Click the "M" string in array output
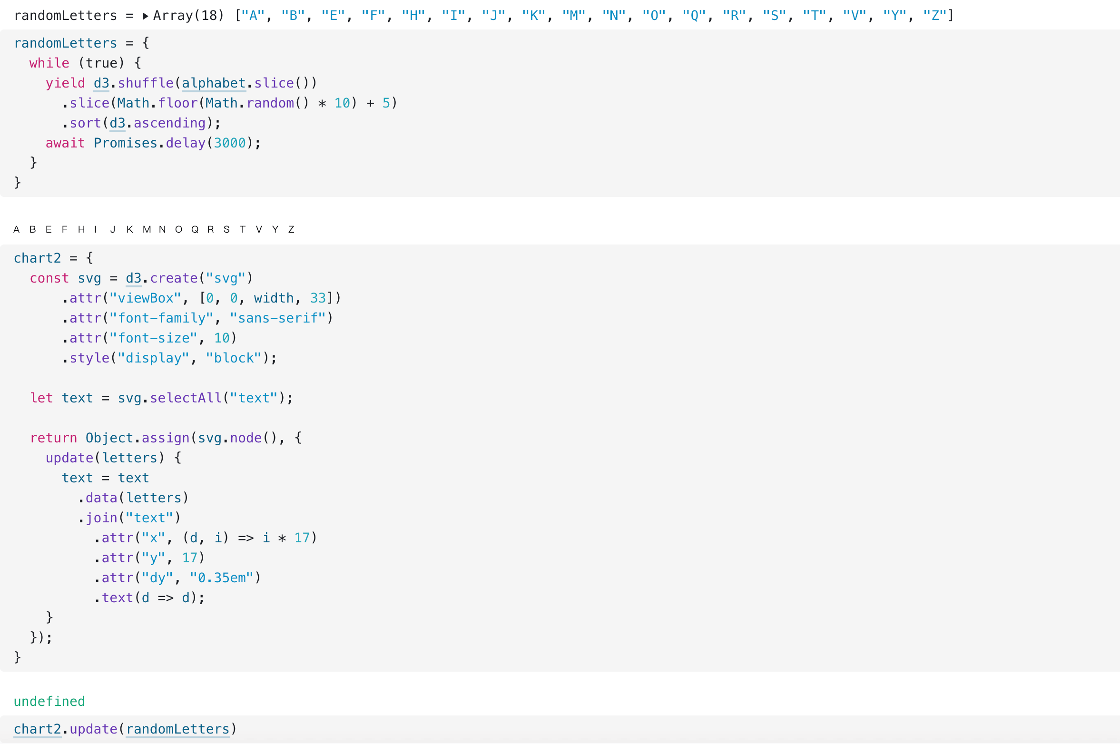The width and height of the screenshot is (1120, 744). [574, 16]
